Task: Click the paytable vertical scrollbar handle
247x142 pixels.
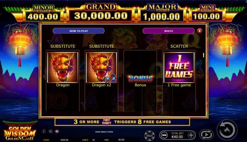Action: tap(203, 55)
